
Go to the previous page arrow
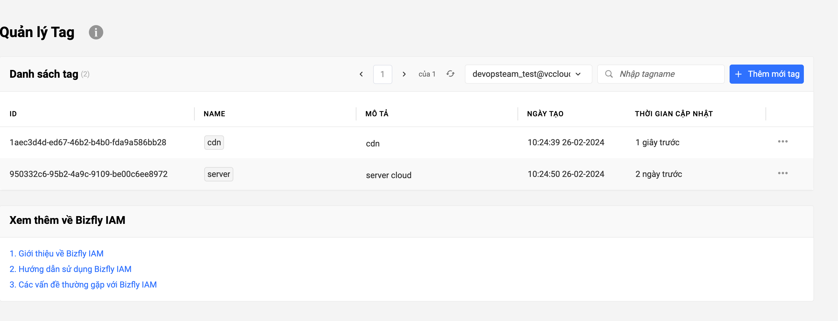pos(361,74)
